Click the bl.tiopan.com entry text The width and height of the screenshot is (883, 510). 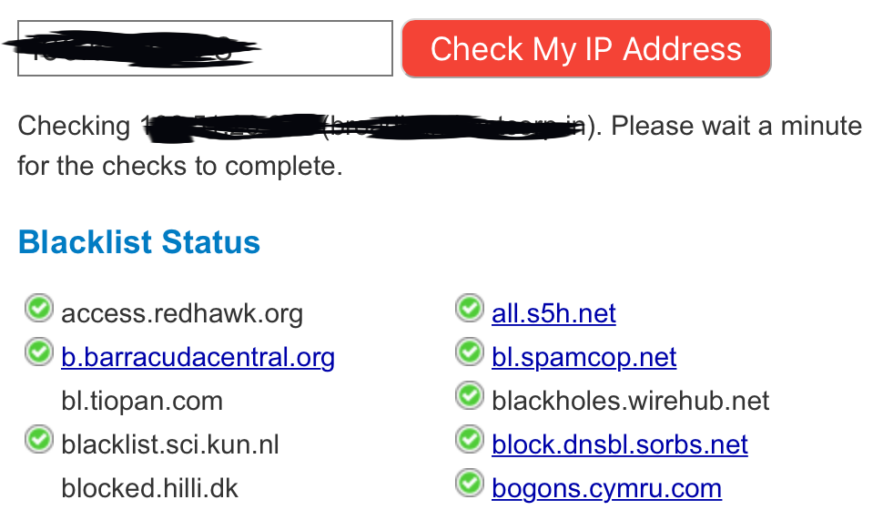tap(142, 402)
